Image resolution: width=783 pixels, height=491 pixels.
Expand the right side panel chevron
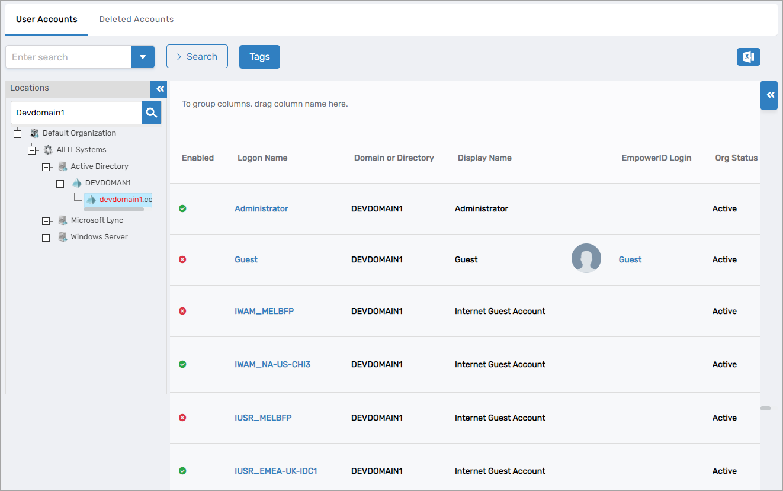[x=769, y=95]
